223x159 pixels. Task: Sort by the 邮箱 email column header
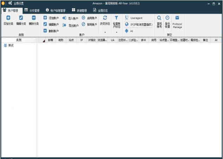click(x=50, y=40)
